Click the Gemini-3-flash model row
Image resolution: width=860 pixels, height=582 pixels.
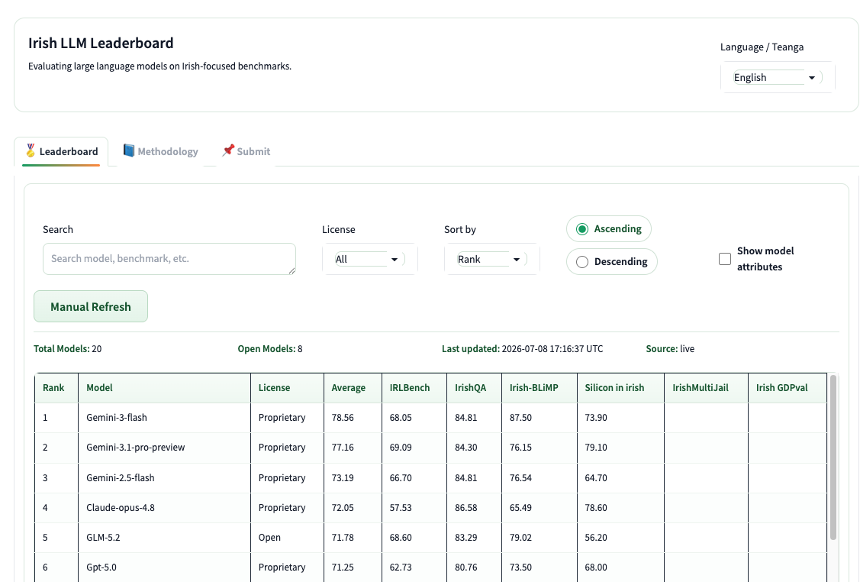point(430,417)
